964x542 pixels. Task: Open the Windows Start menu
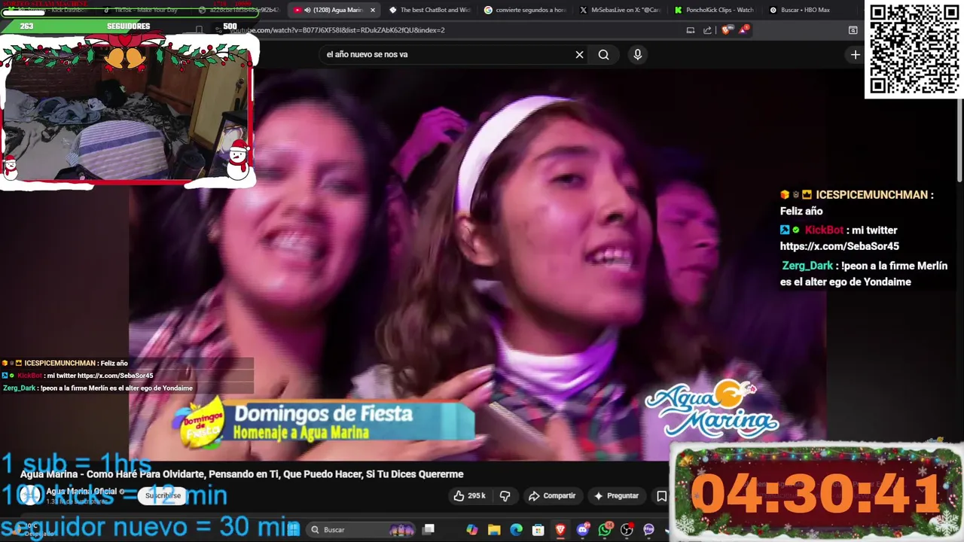pyautogui.click(x=294, y=529)
